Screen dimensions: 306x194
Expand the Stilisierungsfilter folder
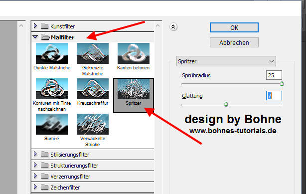pos(35,154)
